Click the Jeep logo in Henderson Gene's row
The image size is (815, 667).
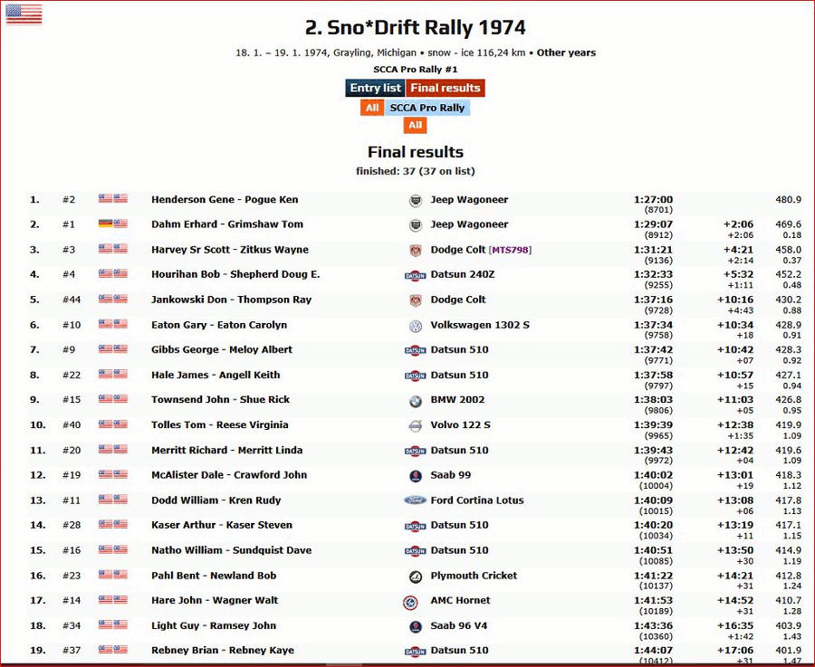click(x=416, y=201)
